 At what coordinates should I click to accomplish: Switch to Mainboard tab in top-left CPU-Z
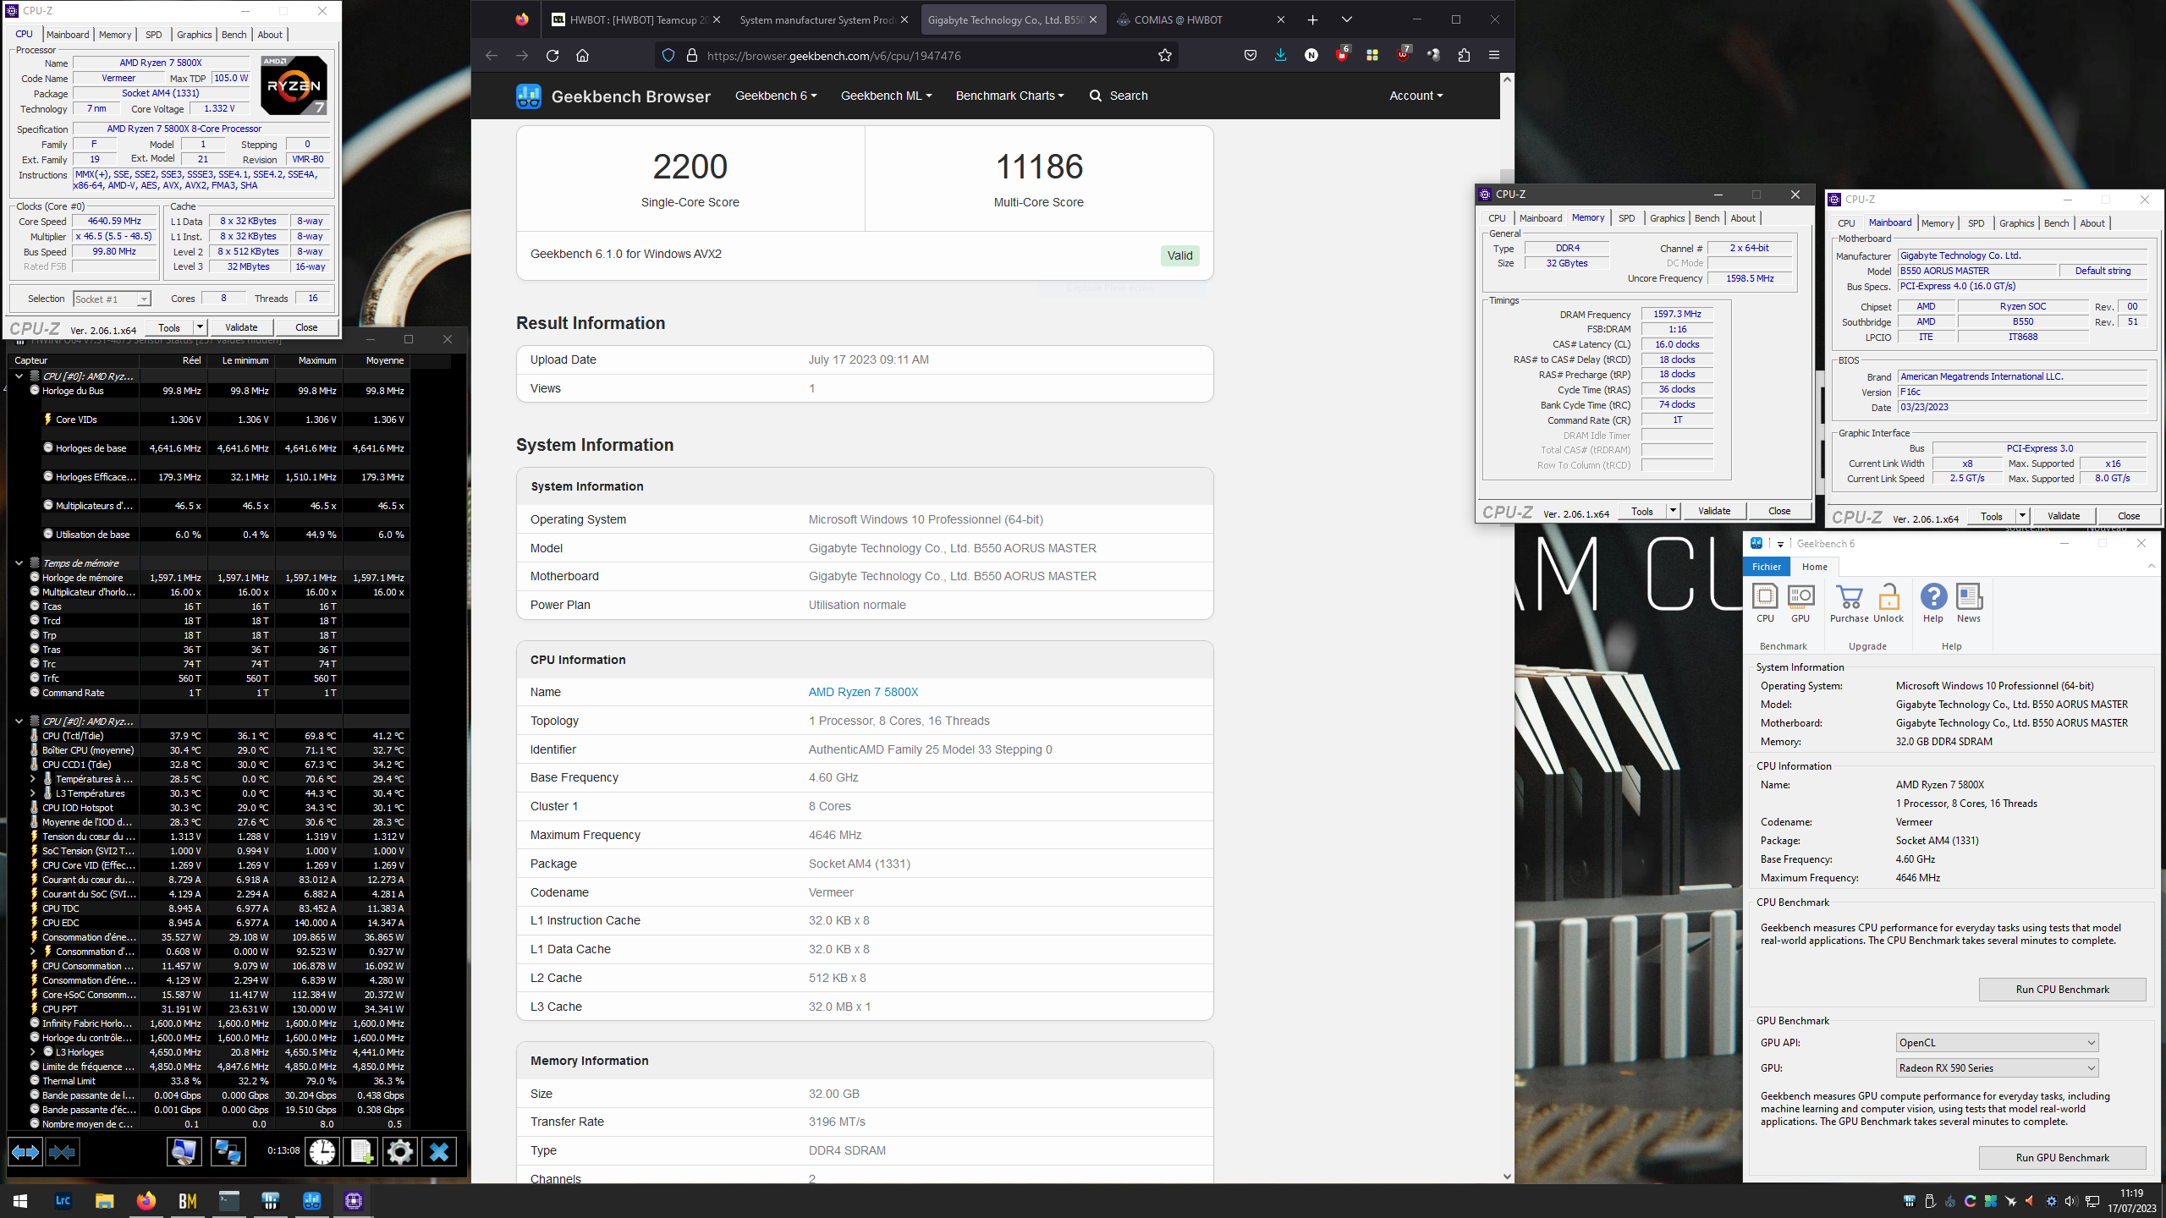point(68,35)
